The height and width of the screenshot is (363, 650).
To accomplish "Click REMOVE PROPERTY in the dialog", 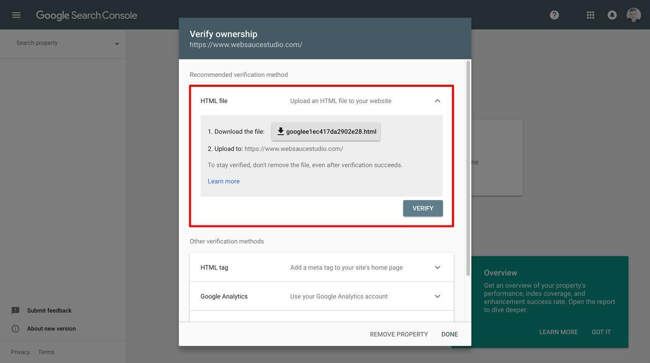I will [399, 334].
